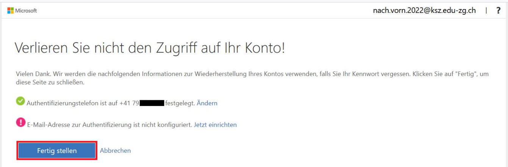Click the word festgelegt after the phone number
This screenshot has width=508, height=167.
click(180, 103)
